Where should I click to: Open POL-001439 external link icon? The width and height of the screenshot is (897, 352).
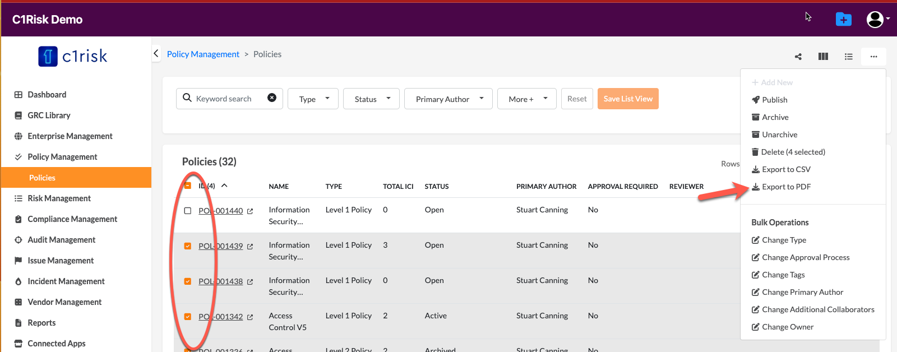click(x=250, y=247)
